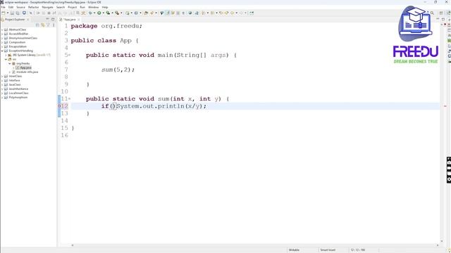Open the New file dropdown arrow

(8, 13)
